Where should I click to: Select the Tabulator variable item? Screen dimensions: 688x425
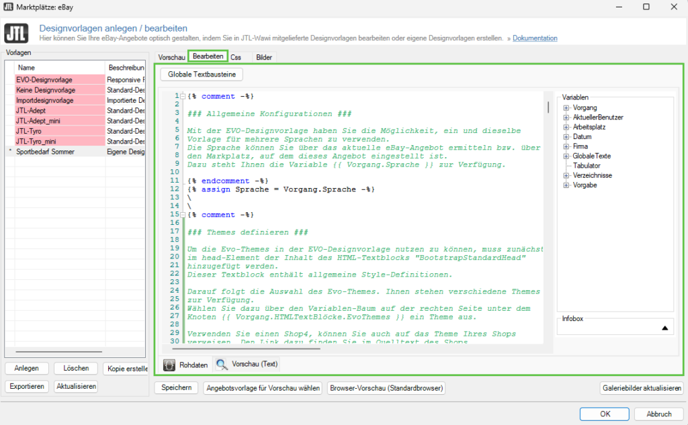(587, 166)
